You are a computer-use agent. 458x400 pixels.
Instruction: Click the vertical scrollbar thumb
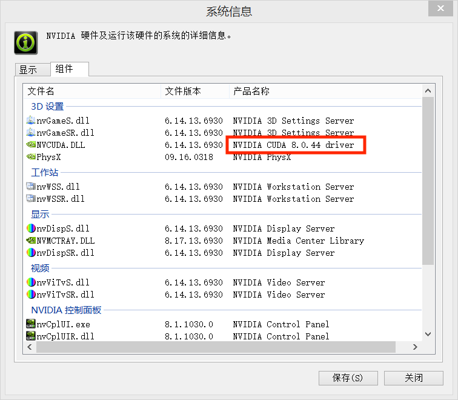[x=428, y=181]
